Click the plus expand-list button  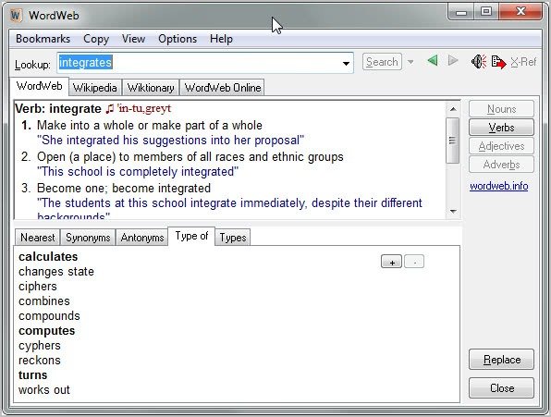(x=391, y=262)
